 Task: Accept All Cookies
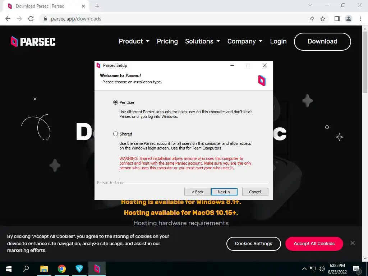(x=314, y=244)
